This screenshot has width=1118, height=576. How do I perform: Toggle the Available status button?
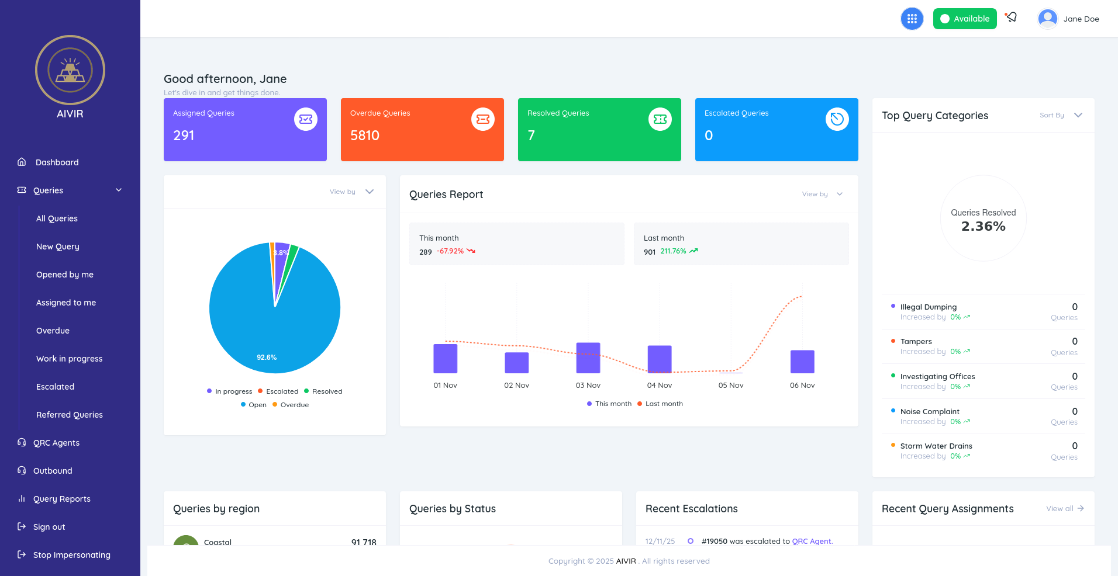pos(965,19)
